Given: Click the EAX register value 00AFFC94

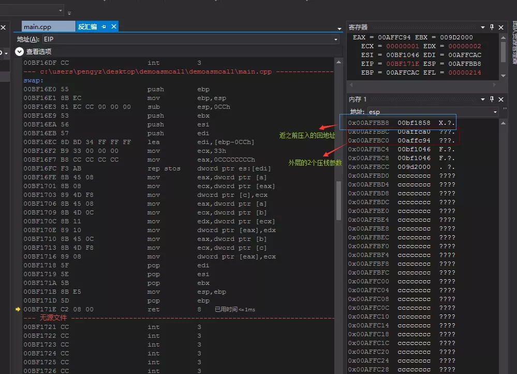Looking at the screenshot, I should click(394, 37).
